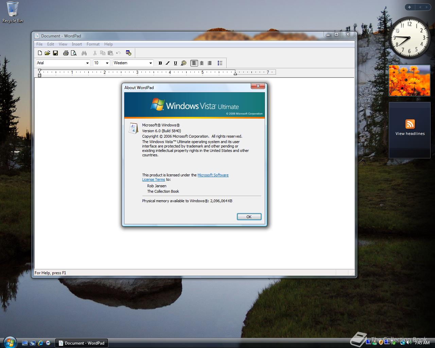Open the Help menu
The width and height of the screenshot is (435, 348).
(108, 44)
